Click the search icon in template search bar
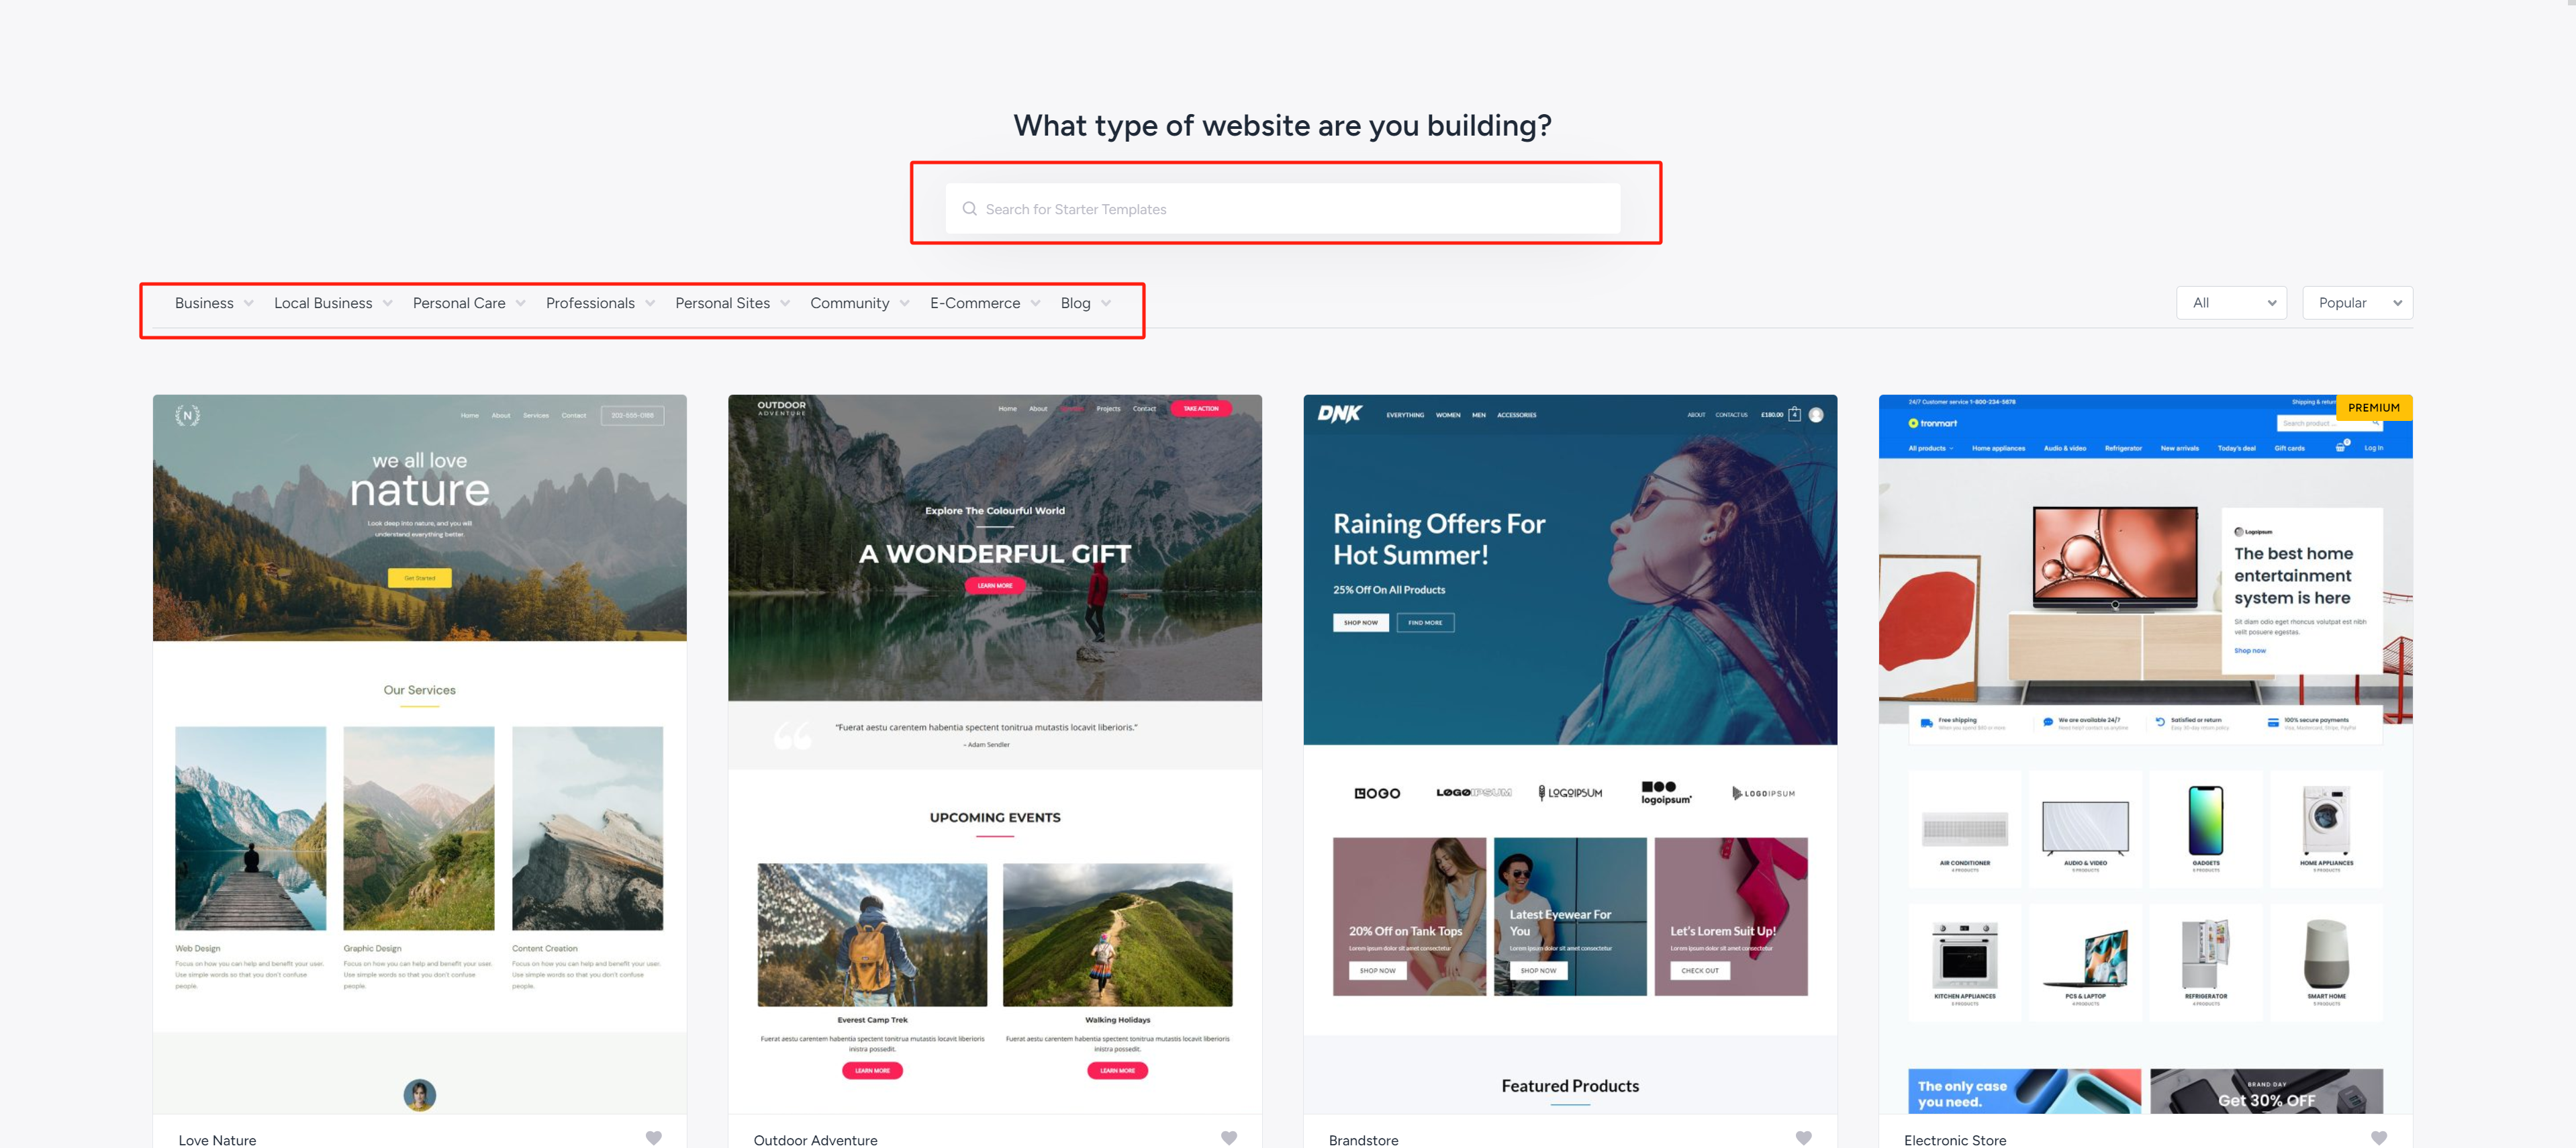 click(969, 209)
